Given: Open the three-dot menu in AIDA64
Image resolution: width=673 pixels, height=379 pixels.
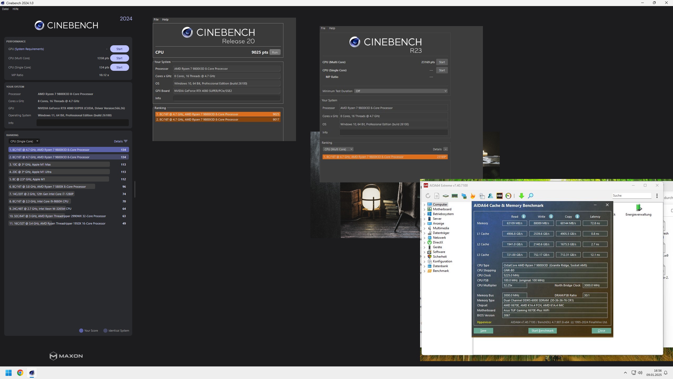Looking at the screenshot, I should point(657,196).
